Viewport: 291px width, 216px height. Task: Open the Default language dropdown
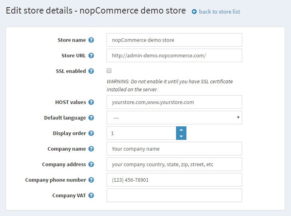tap(174, 118)
